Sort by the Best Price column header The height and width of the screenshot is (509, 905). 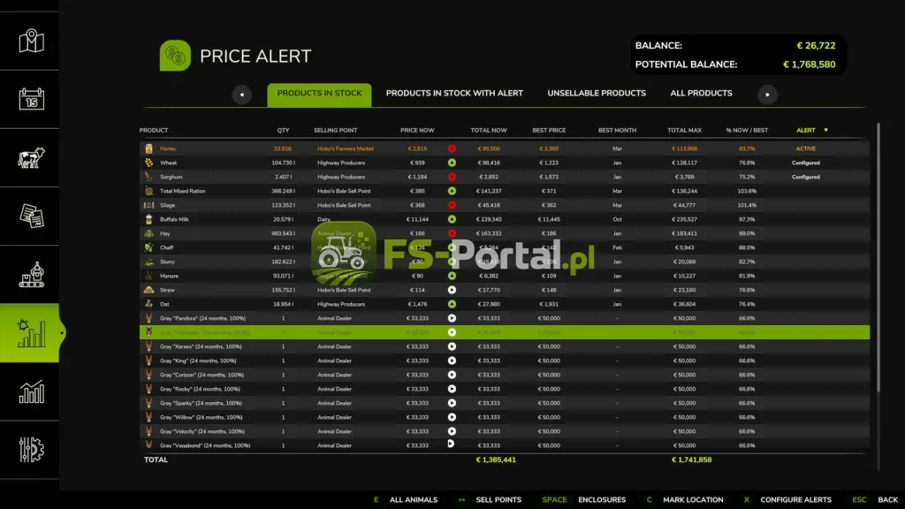[x=549, y=131]
